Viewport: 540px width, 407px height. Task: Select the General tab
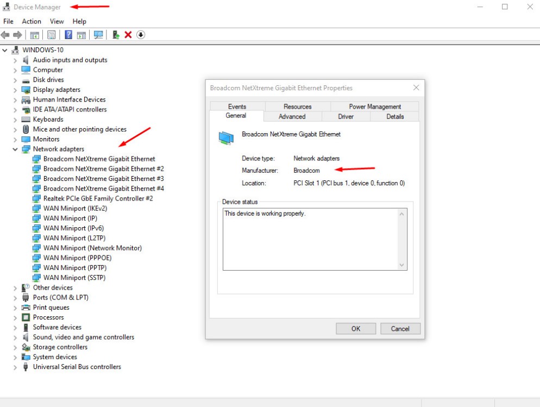coord(236,116)
